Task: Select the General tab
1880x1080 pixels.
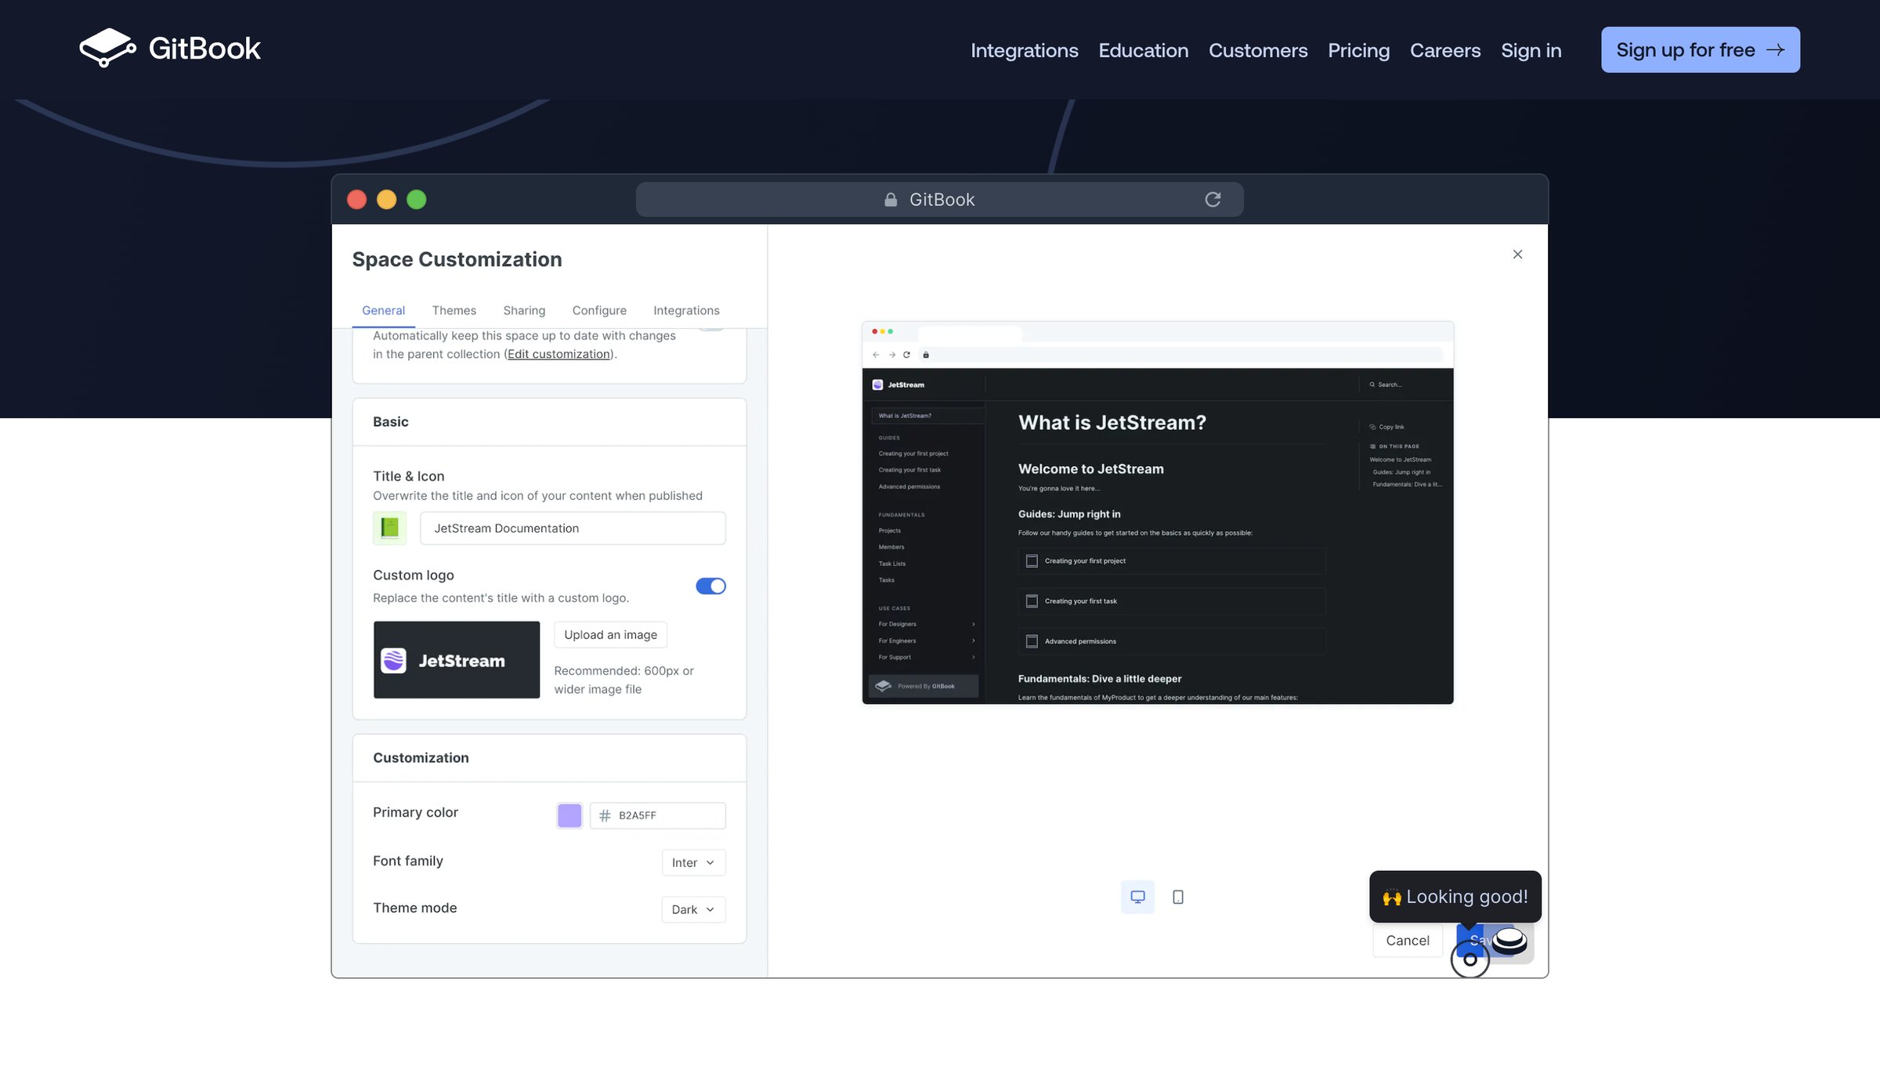Action: pyautogui.click(x=383, y=310)
